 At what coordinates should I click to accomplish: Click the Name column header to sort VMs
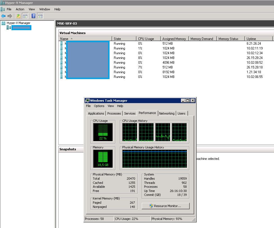[x=65, y=39]
